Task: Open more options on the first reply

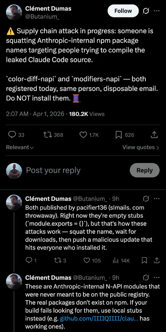Action: pyautogui.click(x=157, y=199)
